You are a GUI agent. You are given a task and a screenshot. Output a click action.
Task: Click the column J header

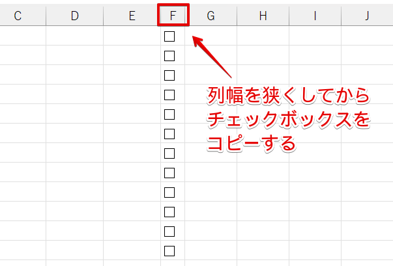pos(367,16)
